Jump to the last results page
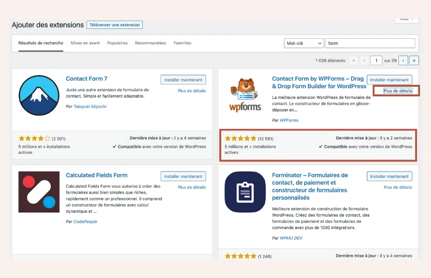431x278 pixels. tap(414, 60)
